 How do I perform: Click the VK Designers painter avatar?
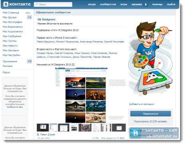pos(151,59)
